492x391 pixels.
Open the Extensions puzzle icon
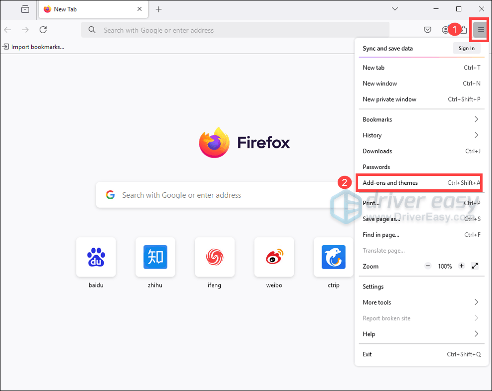point(464,30)
